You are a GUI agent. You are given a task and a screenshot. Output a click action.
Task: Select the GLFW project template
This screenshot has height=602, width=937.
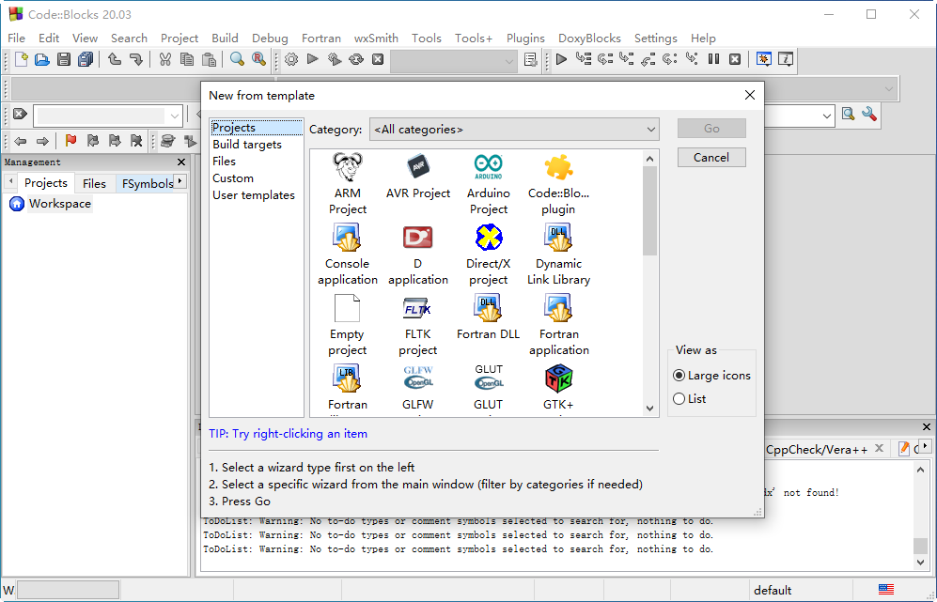[417, 387]
